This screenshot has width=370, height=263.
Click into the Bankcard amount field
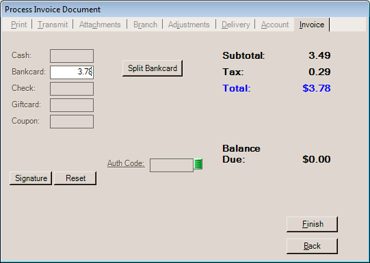tap(72, 72)
